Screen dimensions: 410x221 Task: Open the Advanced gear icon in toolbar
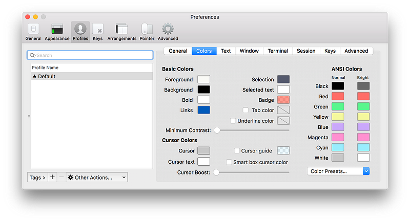[168, 32]
